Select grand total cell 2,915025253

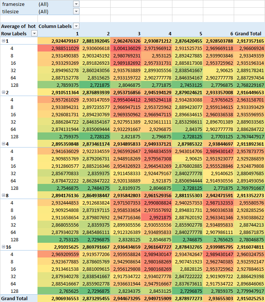250,298
